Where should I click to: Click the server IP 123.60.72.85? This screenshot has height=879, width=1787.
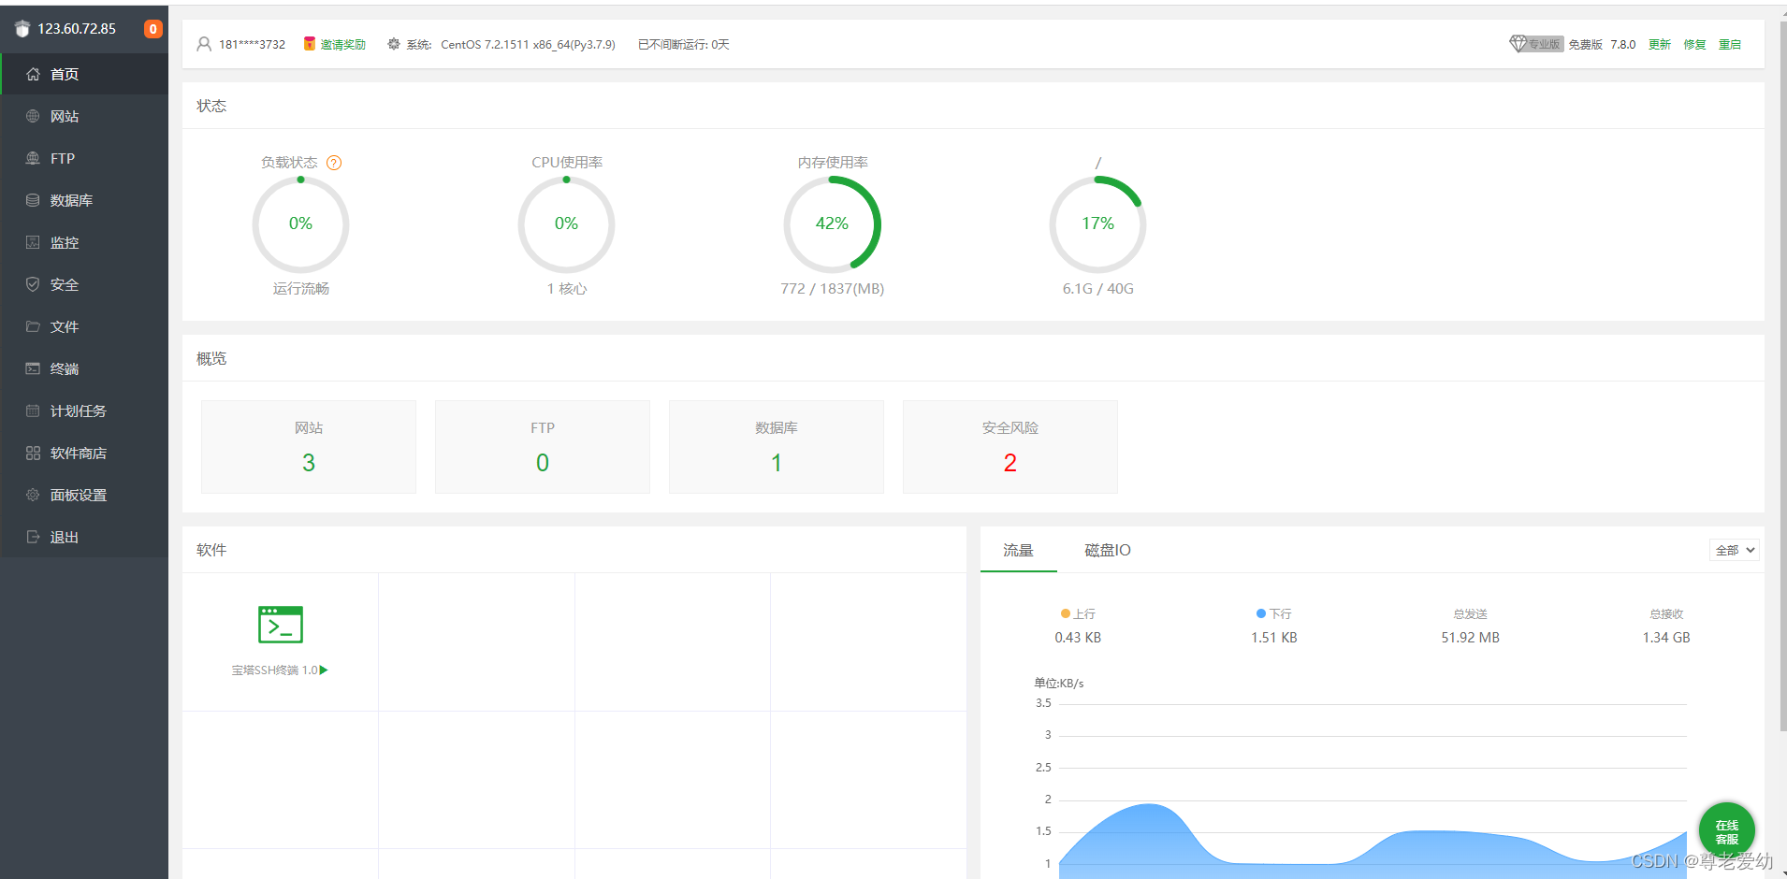tap(77, 29)
